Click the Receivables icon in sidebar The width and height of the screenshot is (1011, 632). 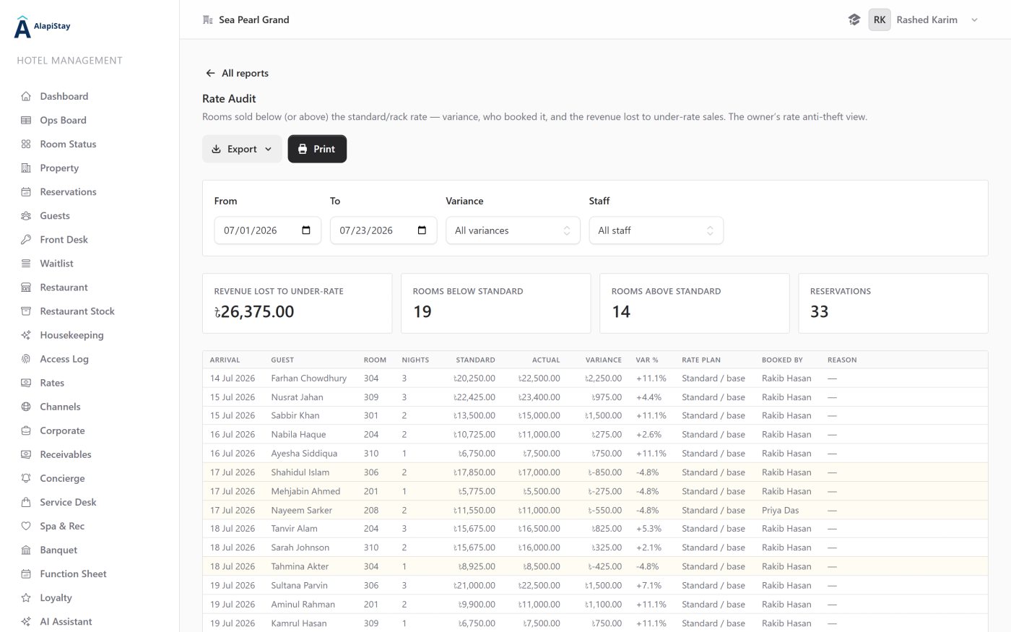click(x=26, y=454)
